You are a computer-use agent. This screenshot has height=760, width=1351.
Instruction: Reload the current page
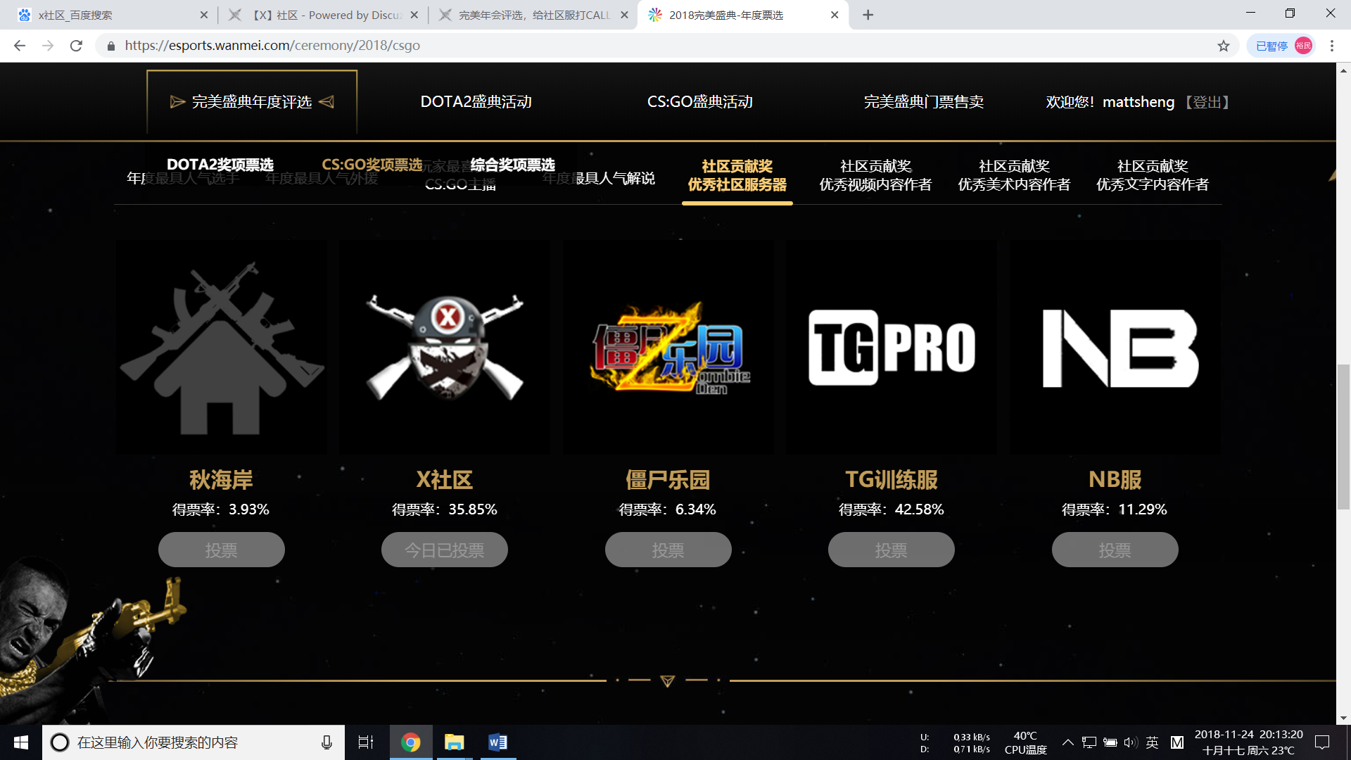click(x=75, y=45)
